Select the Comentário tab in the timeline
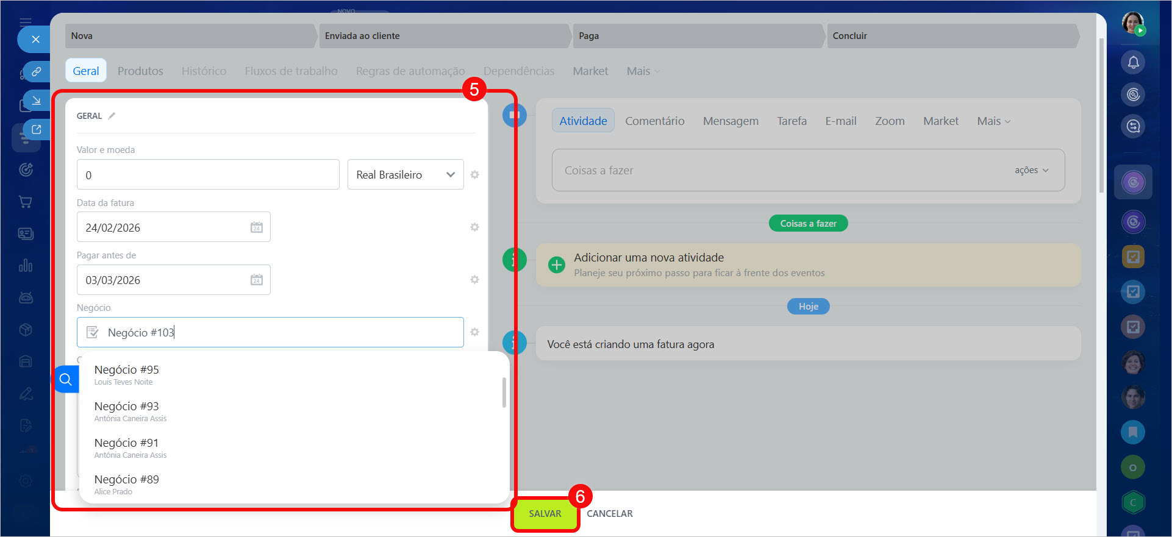The width and height of the screenshot is (1172, 537). [x=654, y=121]
